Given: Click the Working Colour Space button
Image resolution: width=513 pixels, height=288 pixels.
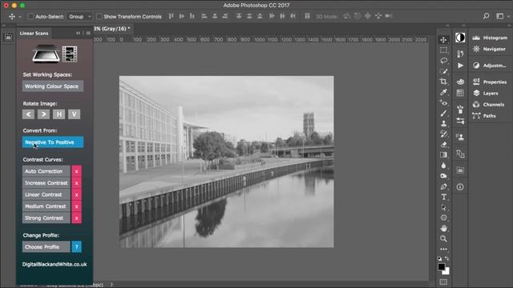Looking at the screenshot, I should 53,86.
